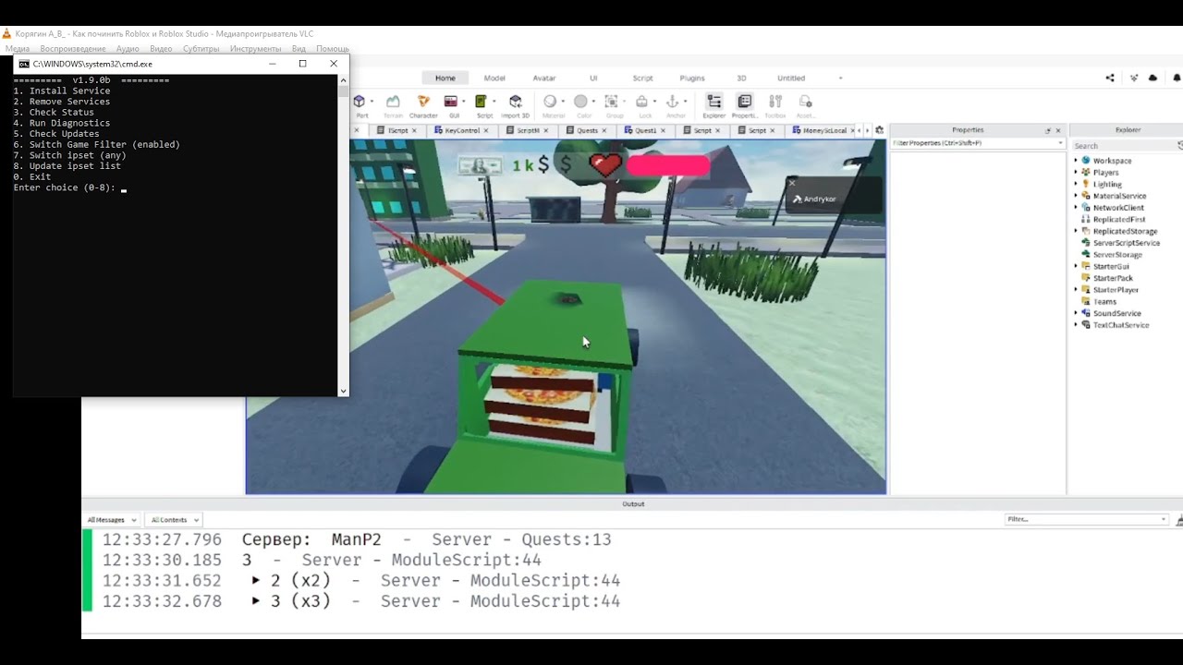Click the cloud icon in the top bar
Screen dimensions: 1183x665
point(1153,79)
